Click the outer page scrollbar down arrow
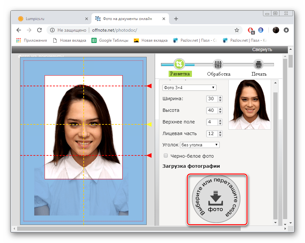Viewport: 305px width, 243px height. click(x=290, y=223)
